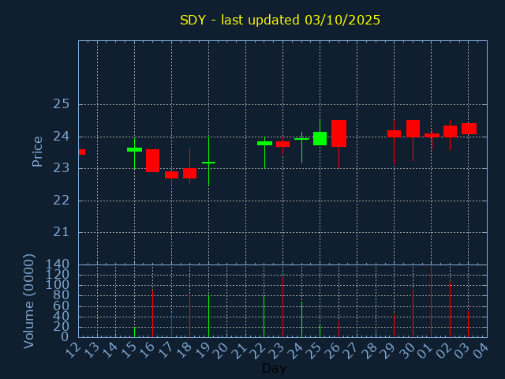Click the Day label below the x-axis
Viewport: 505px width, 379px height.
[274, 368]
